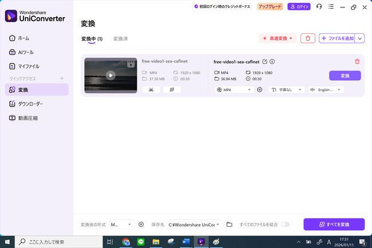Viewport: 372px width, 248px height.
Task: Open Task View on the taskbar
Action: tap(110, 242)
